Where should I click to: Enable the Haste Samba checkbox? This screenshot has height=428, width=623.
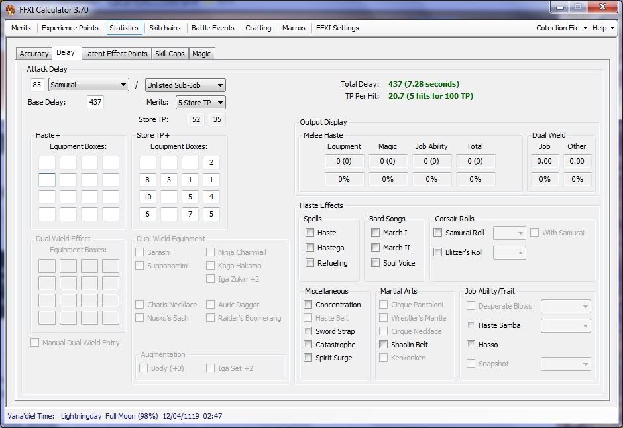click(x=471, y=325)
